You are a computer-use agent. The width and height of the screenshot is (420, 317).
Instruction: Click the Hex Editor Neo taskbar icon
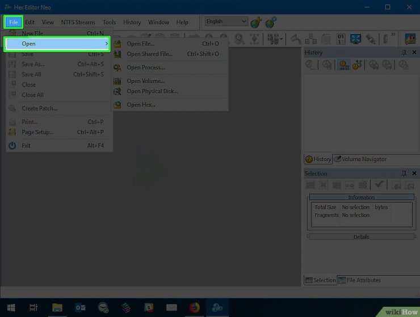[x=217, y=307]
